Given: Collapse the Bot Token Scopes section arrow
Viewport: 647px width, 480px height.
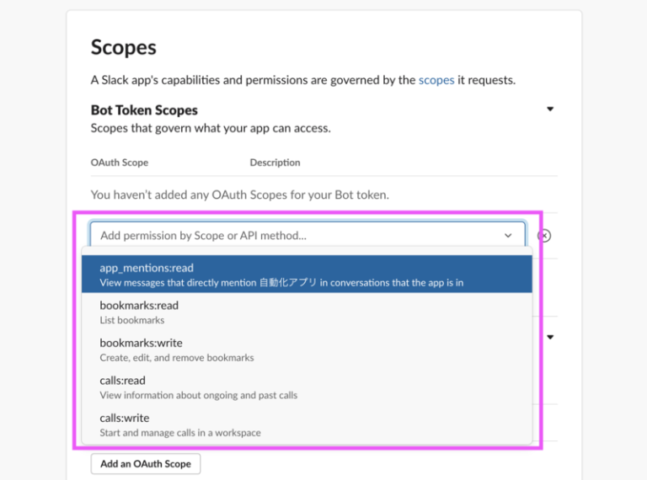Looking at the screenshot, I should coord(550,109).
